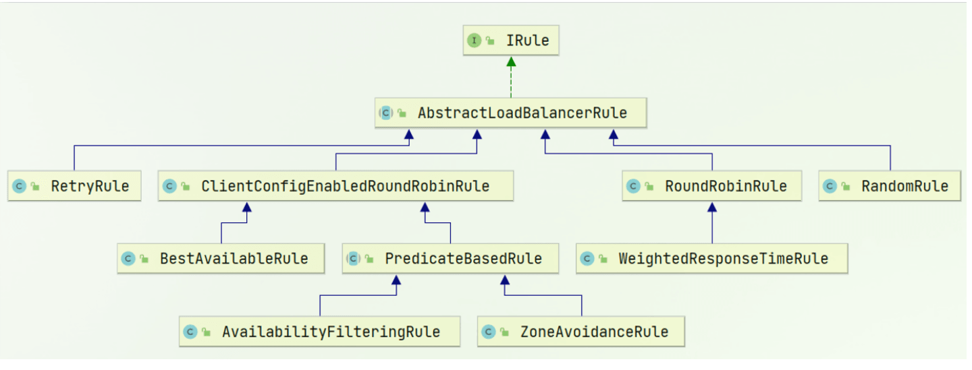Select the ClientConfigEnabledRoundRobinRule node label
972x370 pixels.
[346, 187]
